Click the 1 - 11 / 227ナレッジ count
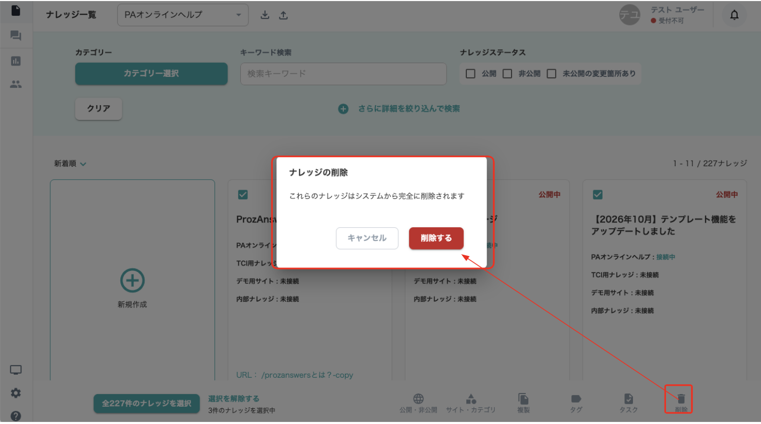The width and height of the screenshot is (761, 424). [710, 163]
